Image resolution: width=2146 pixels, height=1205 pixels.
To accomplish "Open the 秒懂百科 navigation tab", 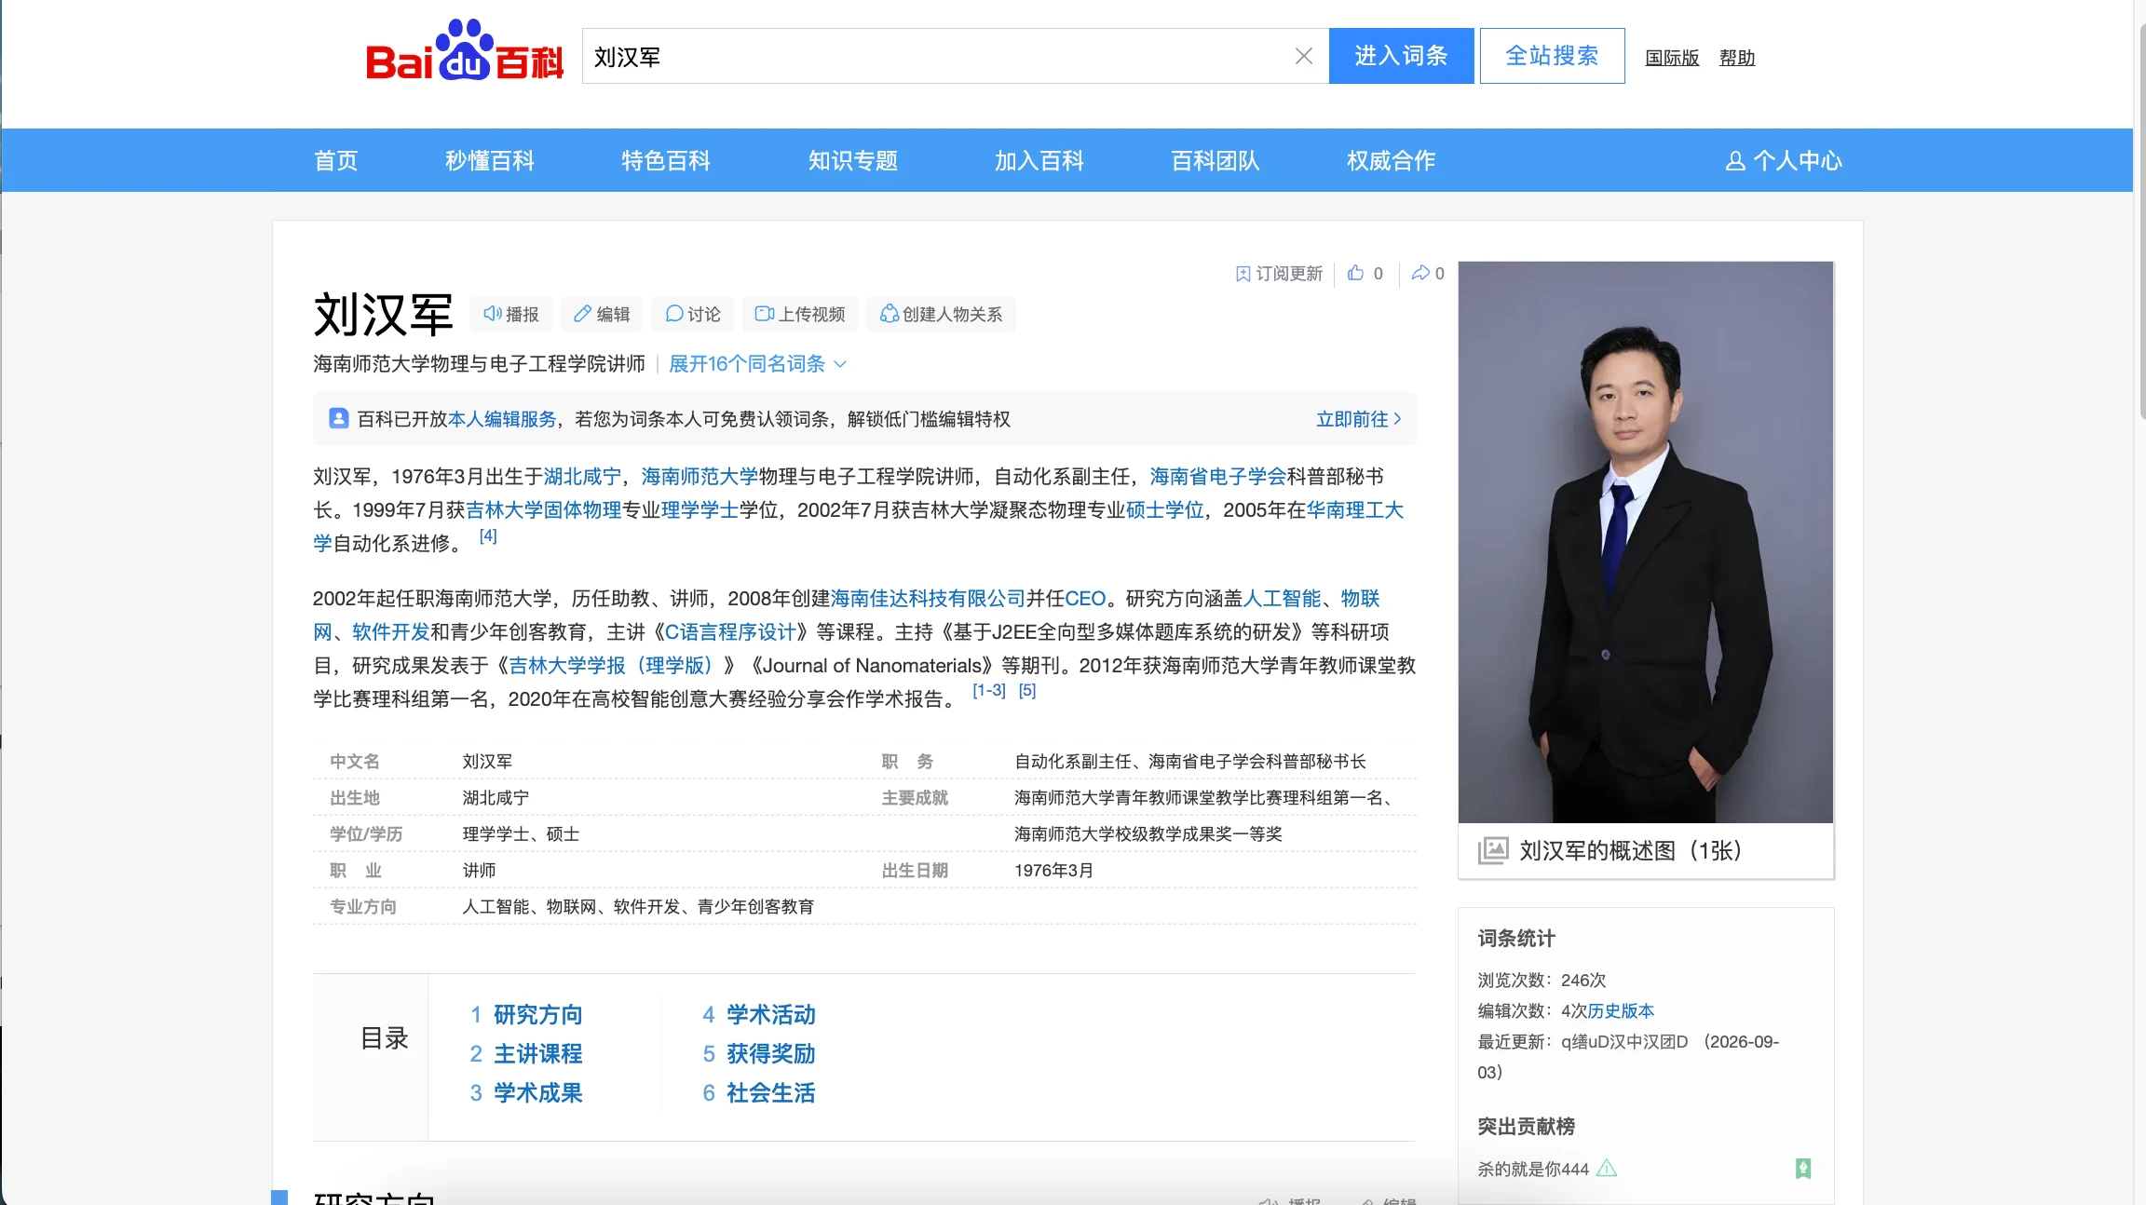I will 490,161.
